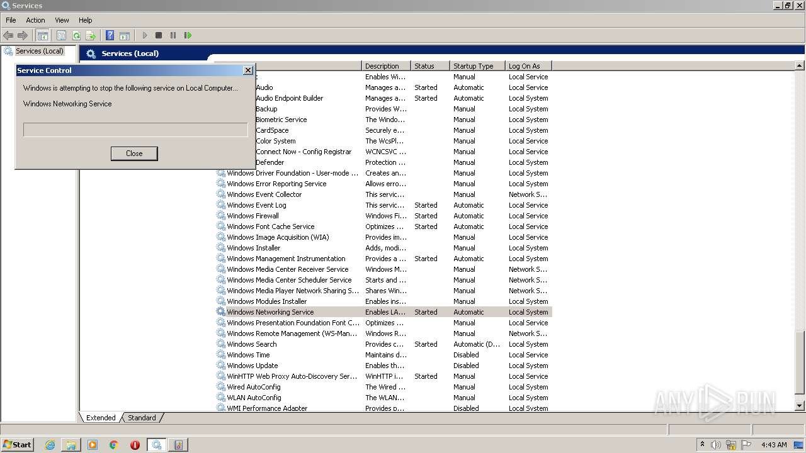Image resolution: width=806 pixels, height=453 pixels.
Task: Select Windows Font Cache Service
Action: pyautogui.click(x=271, y=226)
